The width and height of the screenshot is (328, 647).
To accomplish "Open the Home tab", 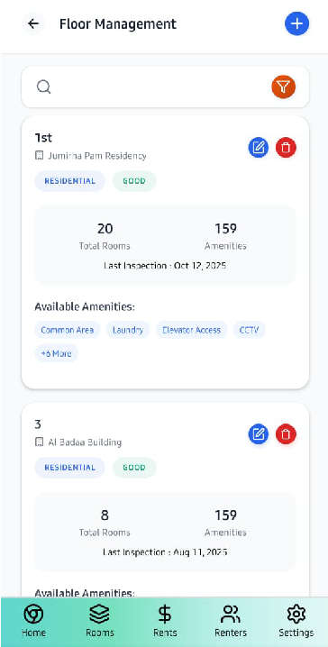I will [34, 622].
